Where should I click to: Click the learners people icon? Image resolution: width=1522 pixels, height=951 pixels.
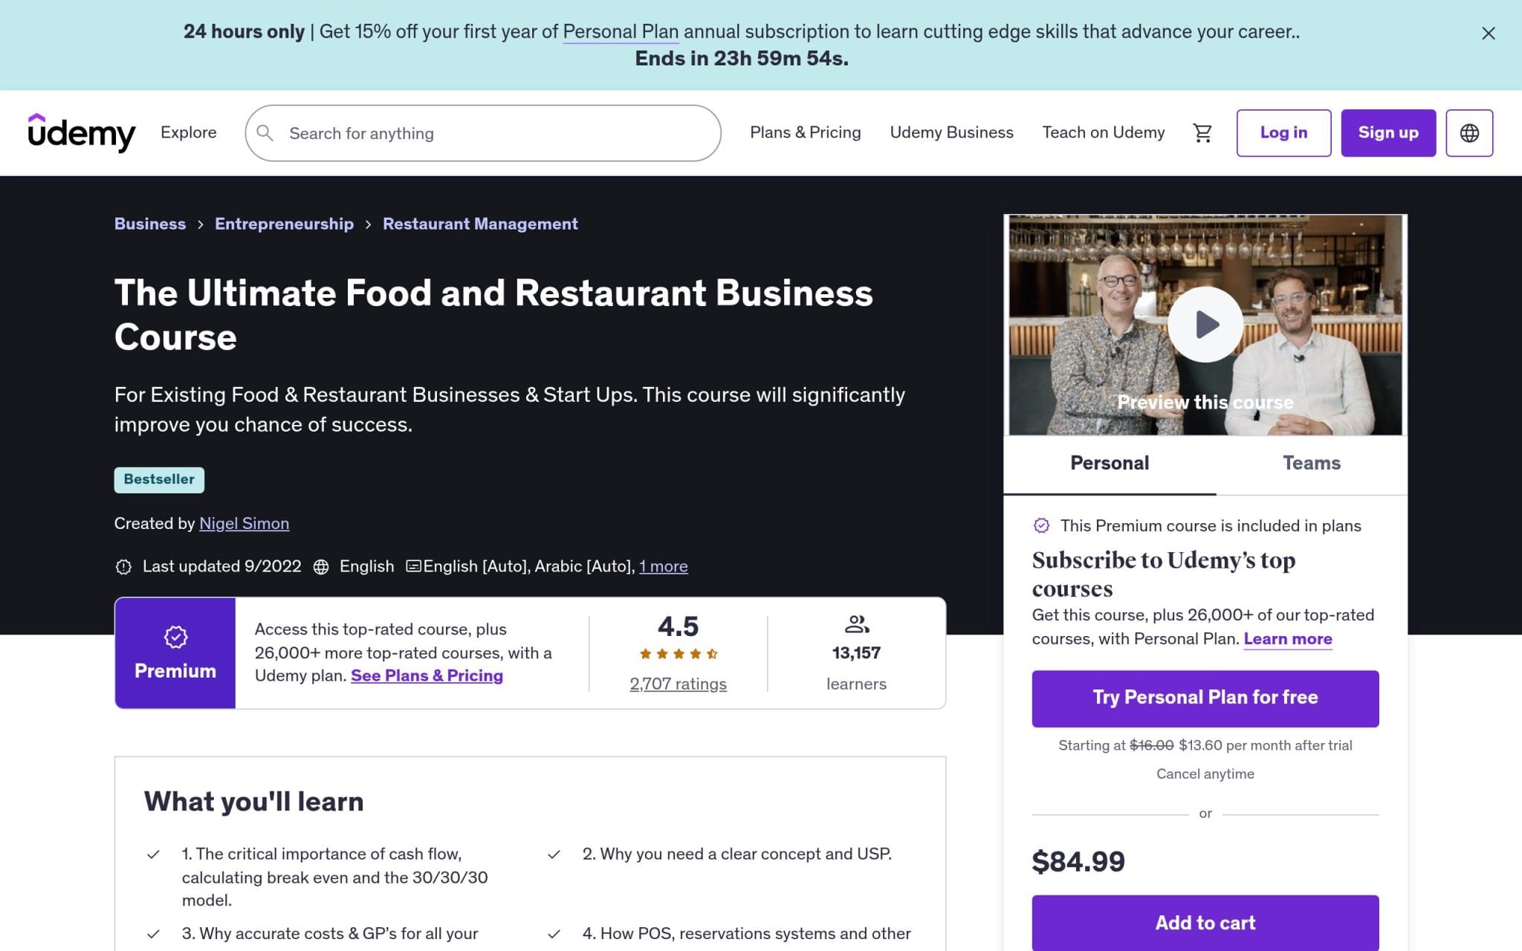pyautogui.click(x=857, y=624)
